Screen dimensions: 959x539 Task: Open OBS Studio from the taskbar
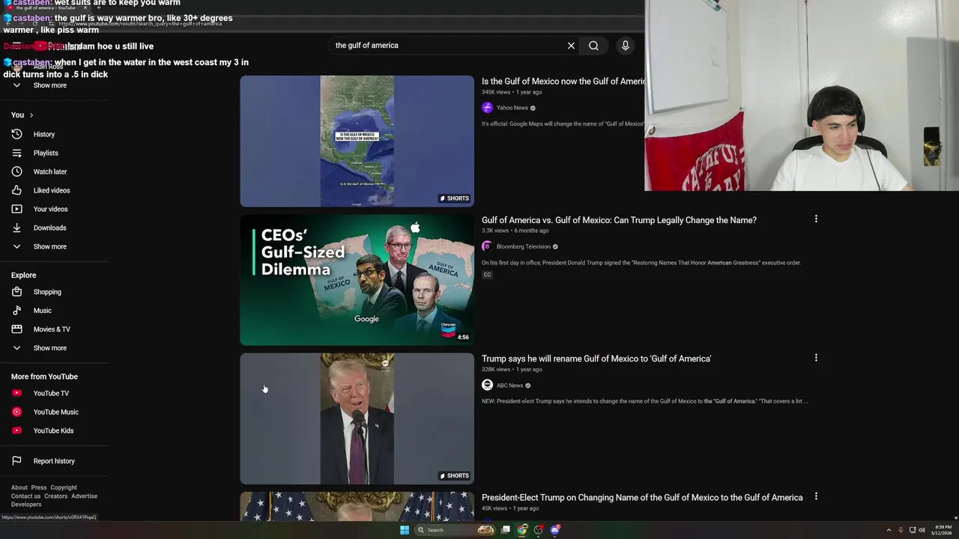539,530
